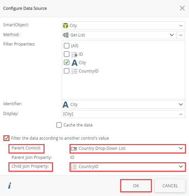The width and height of the screenshot is (189, 196).
Task: Enable the ID filter property checkbox
Action: point(66,54)
